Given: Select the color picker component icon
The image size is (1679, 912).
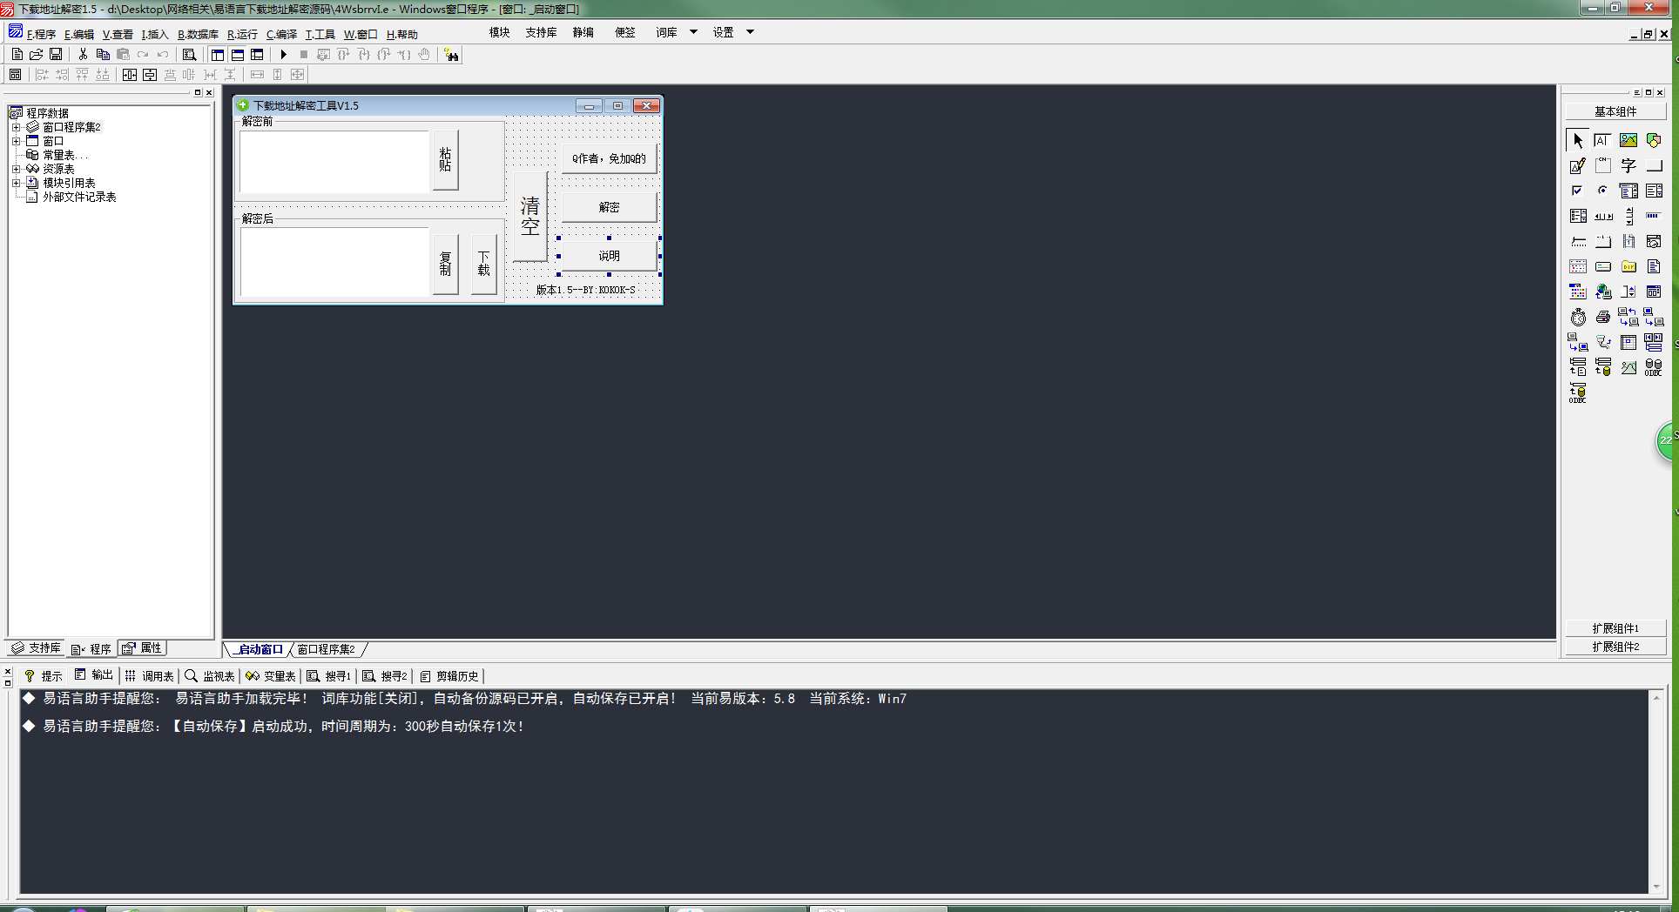Looking at the screenshot, I should [1578, 292].
